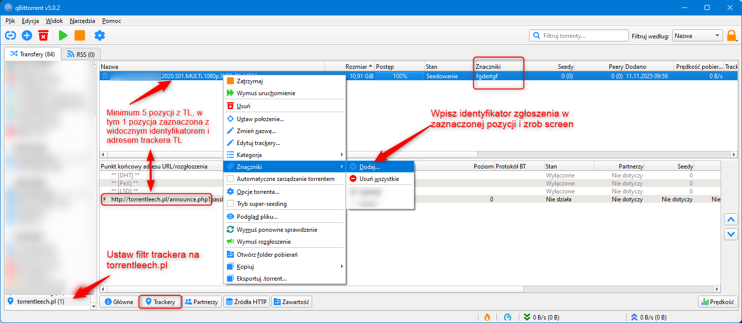Click the alternative speed limits flame icon

tap(487, 317)
